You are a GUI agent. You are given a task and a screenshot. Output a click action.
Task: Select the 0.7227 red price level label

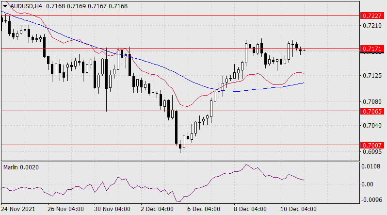372,16
